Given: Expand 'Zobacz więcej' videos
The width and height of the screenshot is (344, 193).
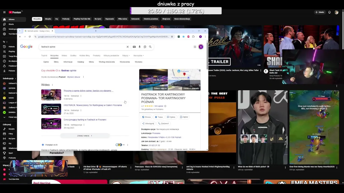Looking at the screenshot, I should [85, 136].
